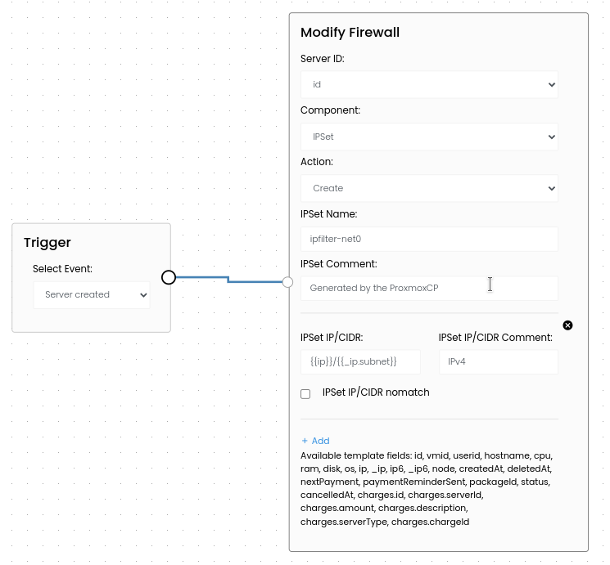Toggle the IPSet IP/CIDR nomatch checkbox
This screenshot has height=565, width=610.
click(305, 394)
